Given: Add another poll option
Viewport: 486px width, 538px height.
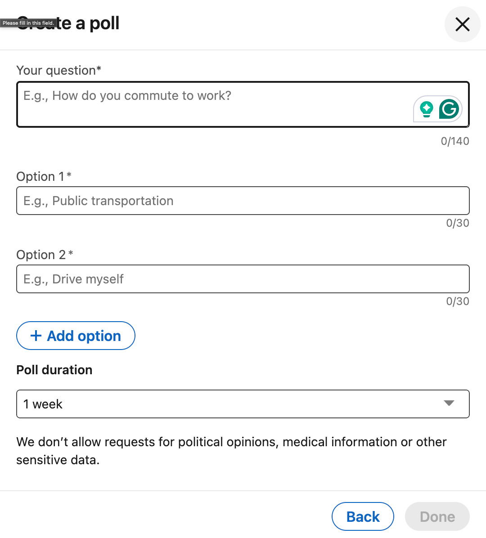Looking at the screenshot, I should click(x=76, y=336).
